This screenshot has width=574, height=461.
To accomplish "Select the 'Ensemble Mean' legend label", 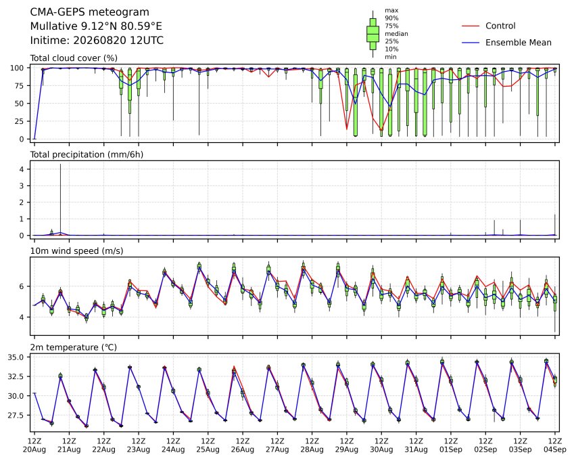I will [518, 43].
